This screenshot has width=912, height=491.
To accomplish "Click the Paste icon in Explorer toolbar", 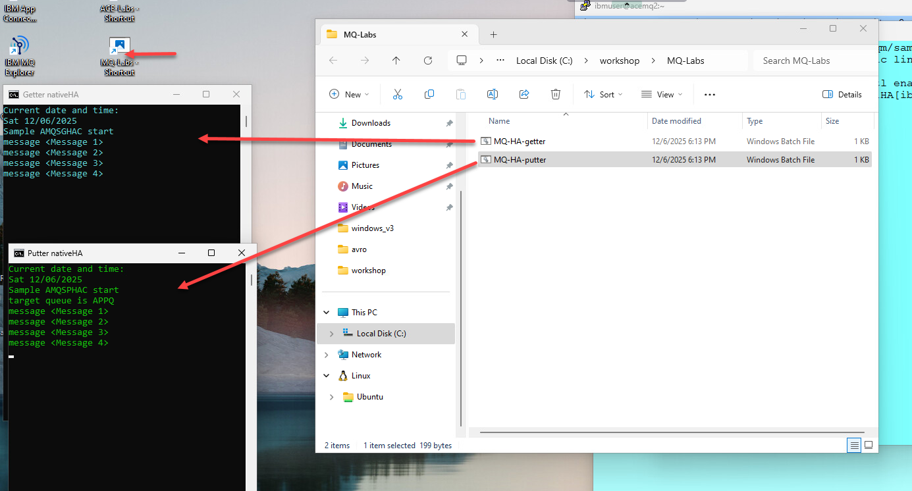I will (x=461, y=94).
